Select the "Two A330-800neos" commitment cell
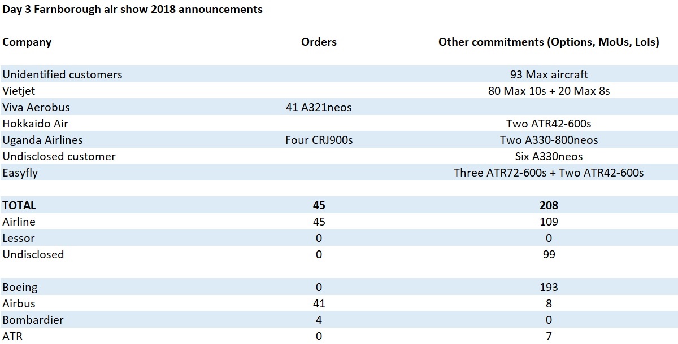Screen dimensions: 678x344 [x=549, y=140]
